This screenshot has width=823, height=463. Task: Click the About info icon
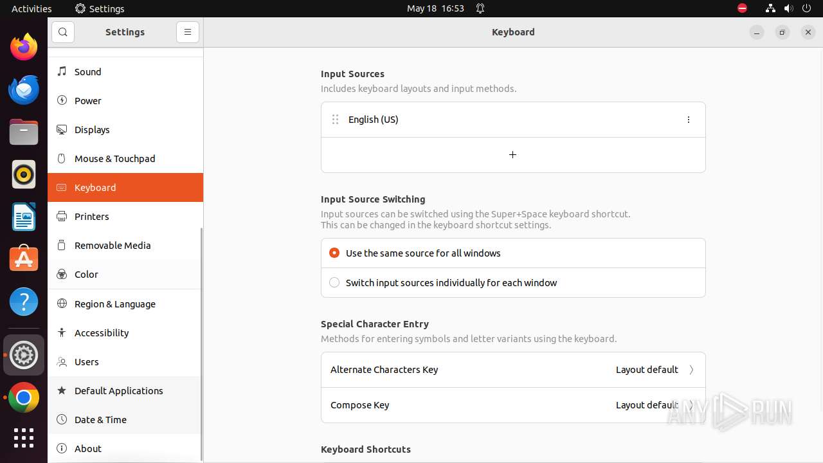tap(62, 448)
